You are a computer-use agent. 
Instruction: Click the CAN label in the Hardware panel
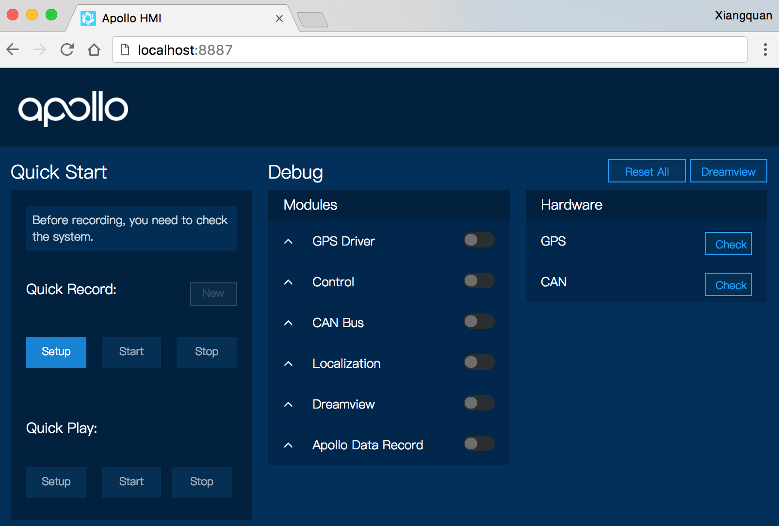pyautogui.click(x=553, y=282)
